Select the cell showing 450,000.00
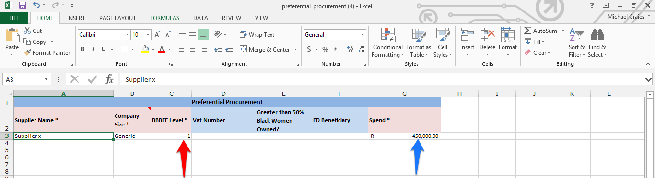655x178 pixels. point(404,136)
